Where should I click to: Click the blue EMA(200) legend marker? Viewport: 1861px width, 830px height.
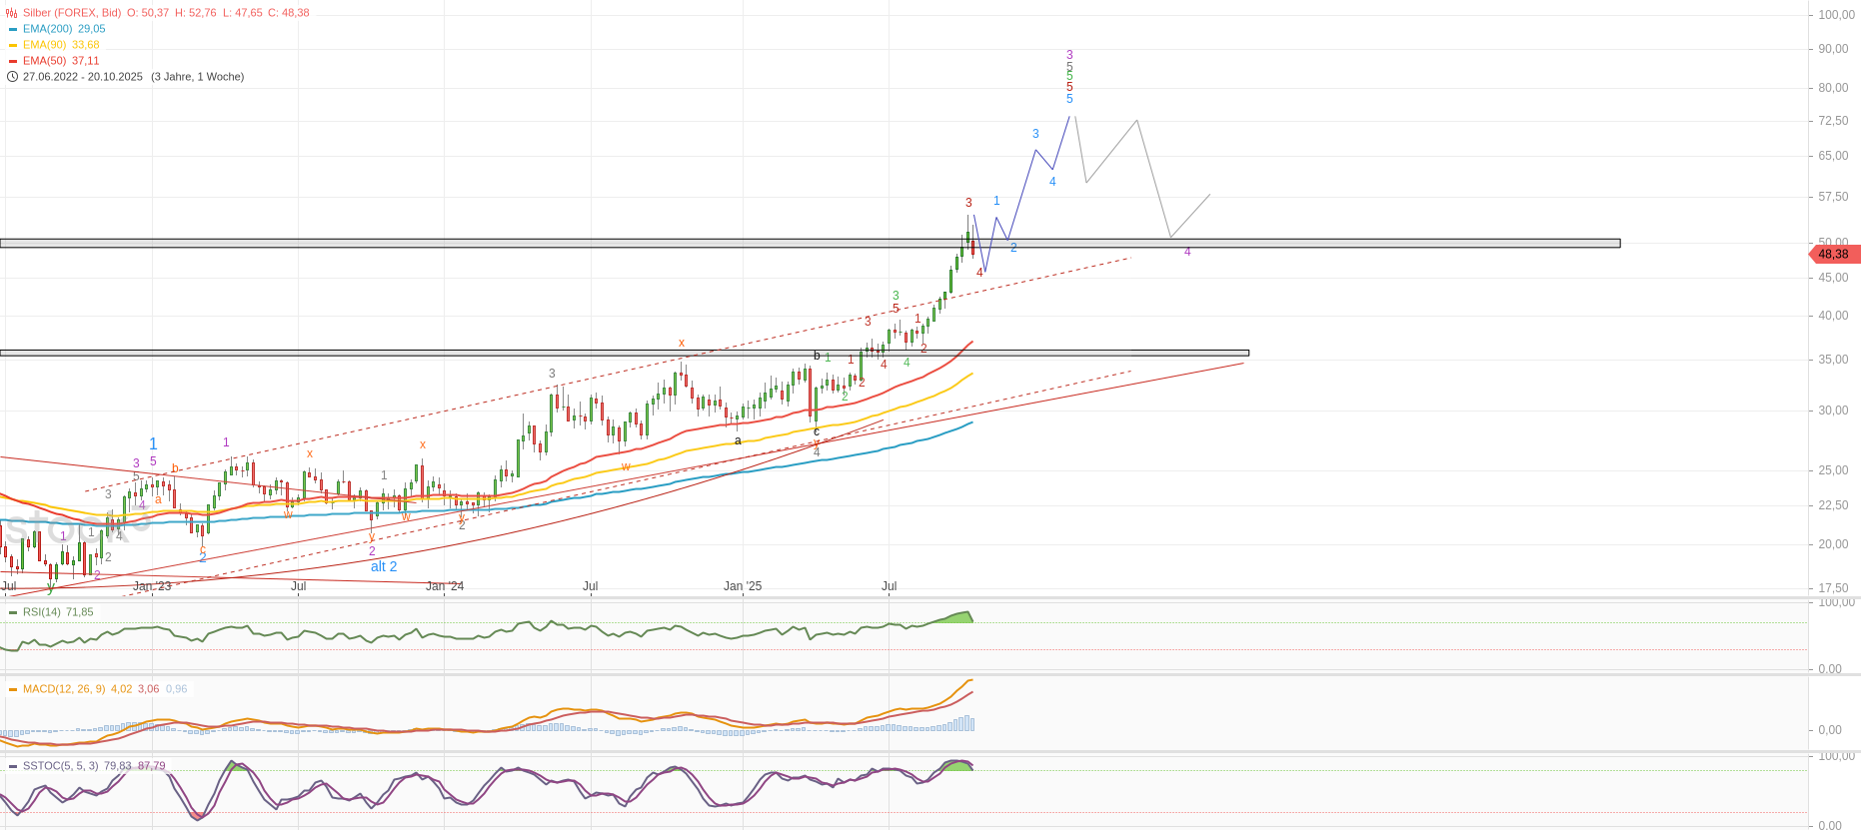tap(12, 29)
